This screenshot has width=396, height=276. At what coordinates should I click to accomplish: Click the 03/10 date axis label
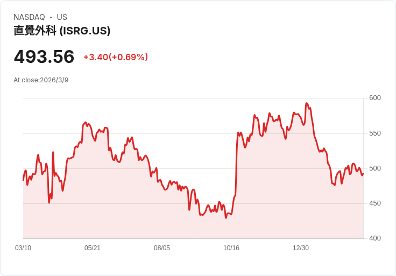point(23,247)
